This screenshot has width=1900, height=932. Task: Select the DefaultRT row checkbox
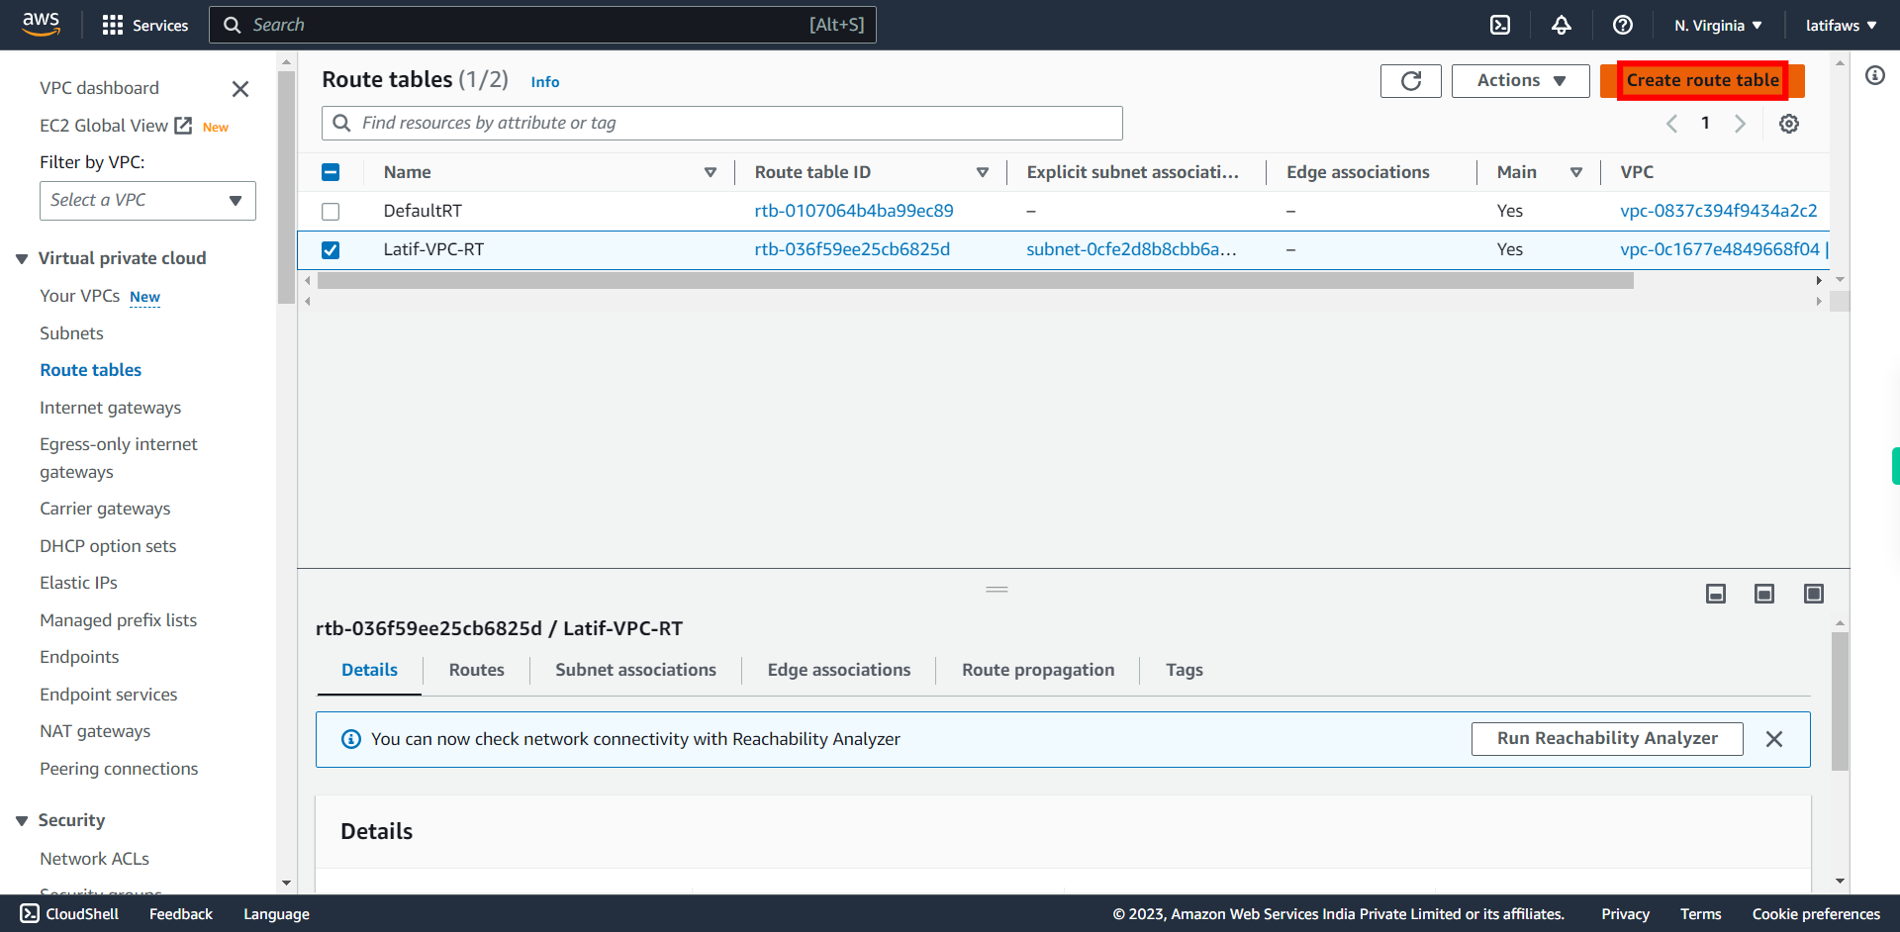(x=331, y=212)
